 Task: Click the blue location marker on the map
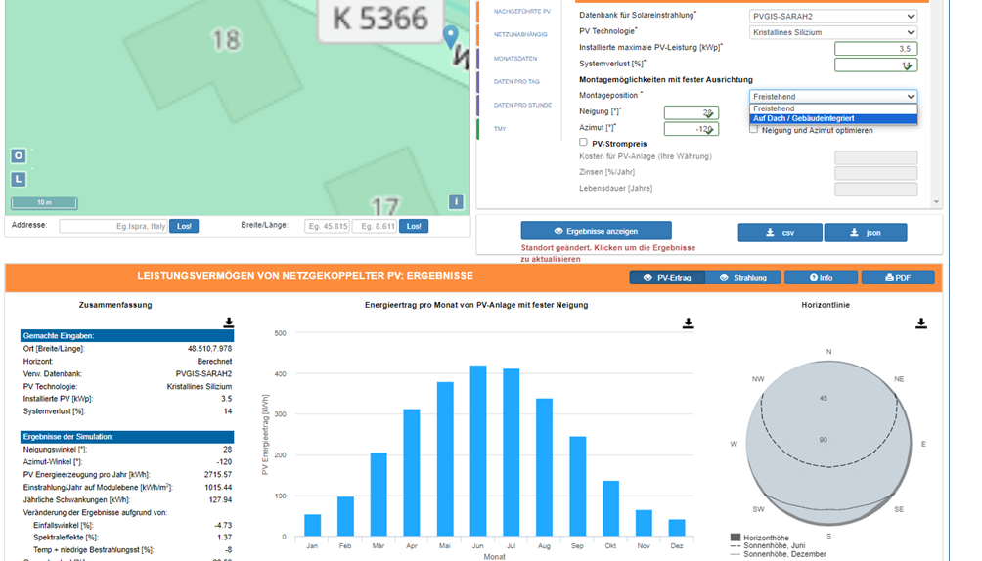click(450, 37)
